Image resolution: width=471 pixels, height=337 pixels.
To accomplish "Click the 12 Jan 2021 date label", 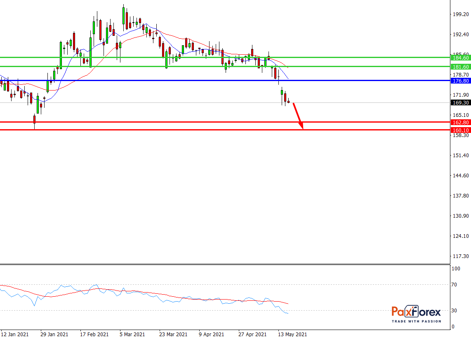I will tap(15, 334).
